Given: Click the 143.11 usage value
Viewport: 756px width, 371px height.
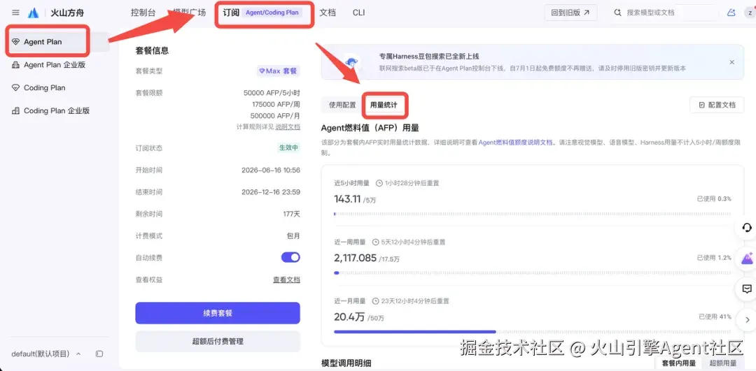Looking at the screenshot, I should click(x=347, y=198).
